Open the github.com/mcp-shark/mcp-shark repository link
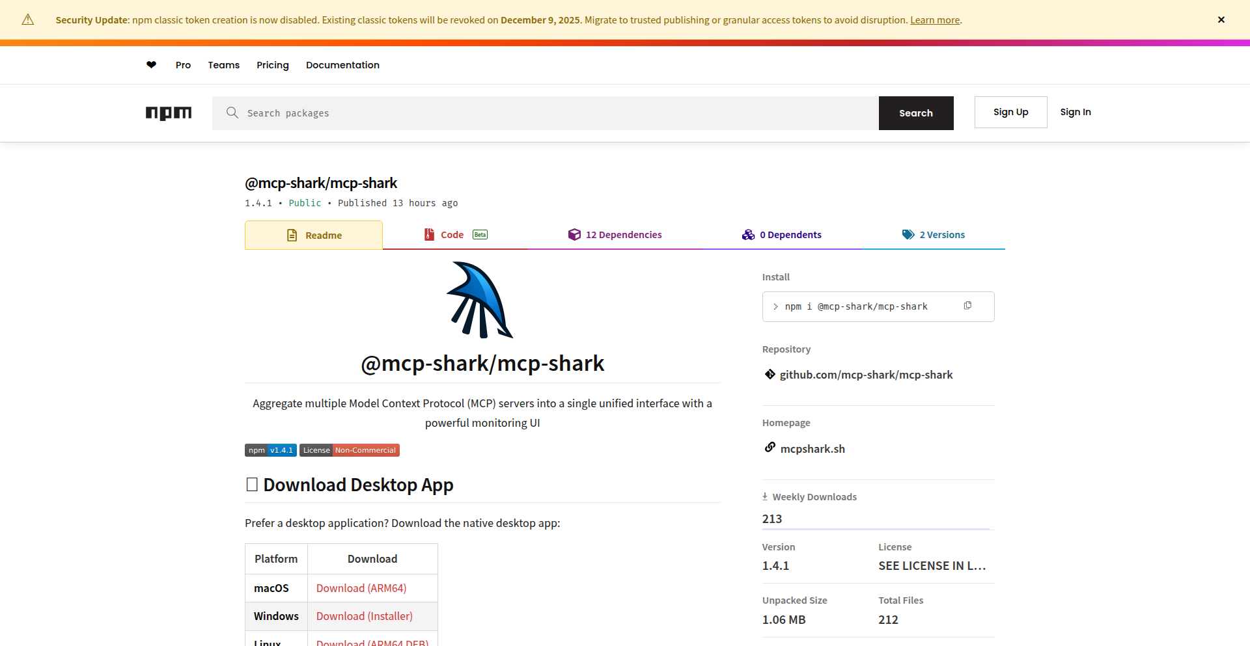 [x=866, y=374]
